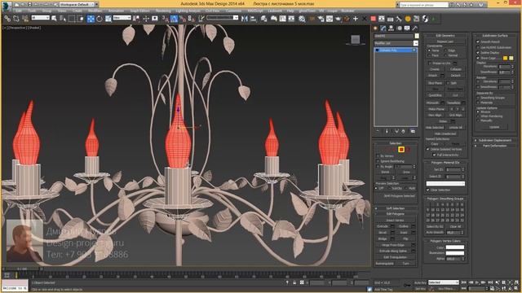Expand the Paint Deformation rollout
Screen dimensions: 522x293
click(495, 146)
